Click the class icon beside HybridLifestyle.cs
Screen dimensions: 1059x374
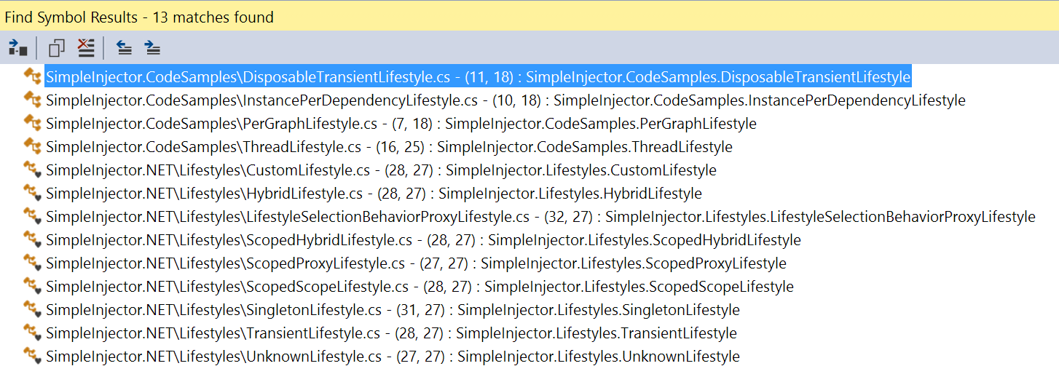pos(32,193)
